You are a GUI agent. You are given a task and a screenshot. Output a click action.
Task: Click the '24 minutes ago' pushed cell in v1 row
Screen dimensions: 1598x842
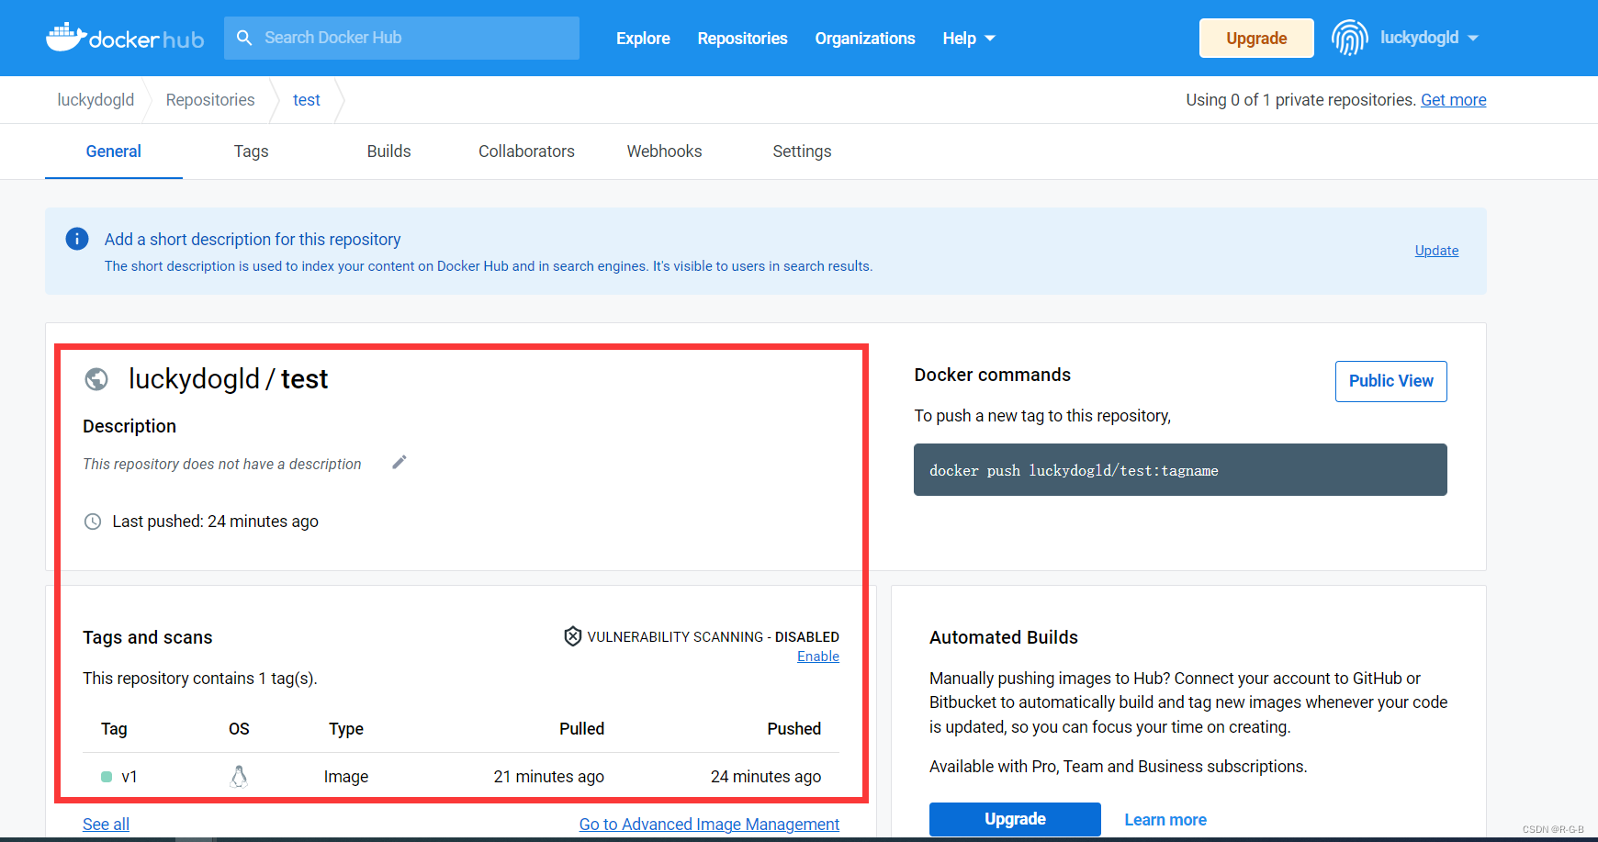click(x=765, y=777)
